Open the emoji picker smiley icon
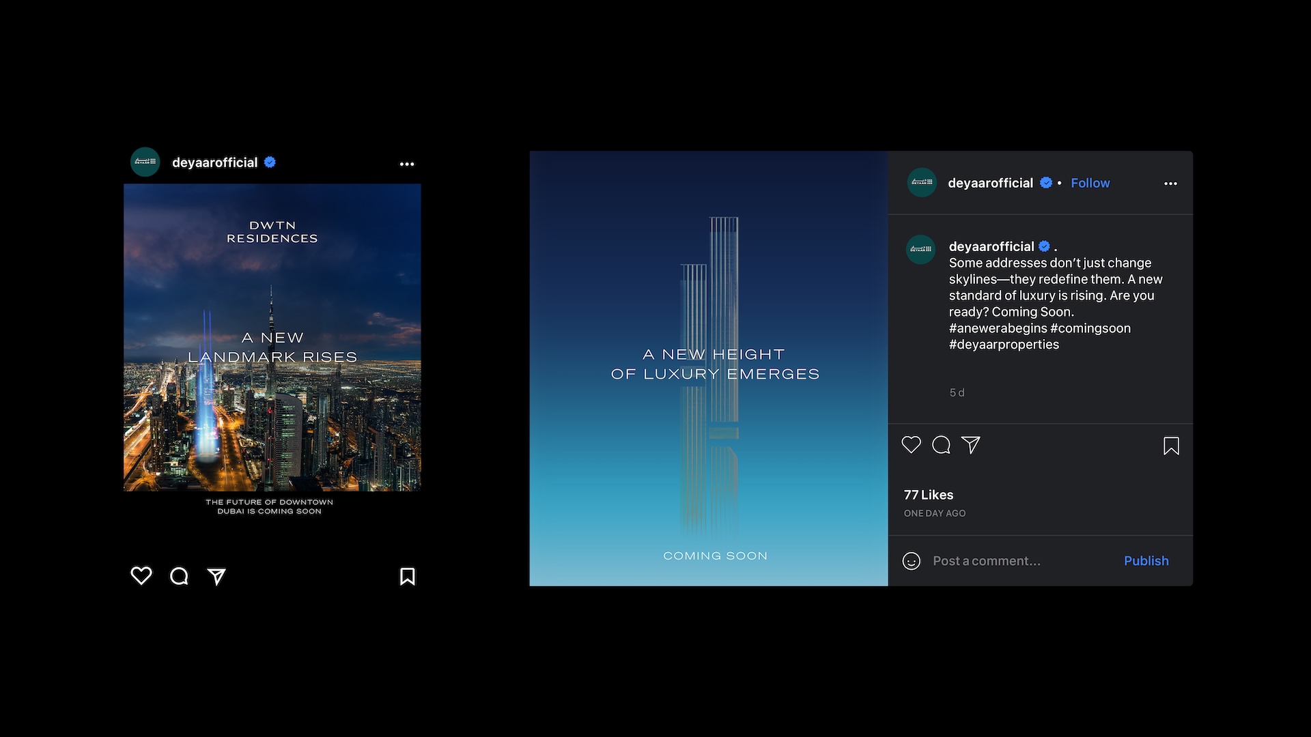The height and width of the screenshot is (737, 1311). [x=911, y=561]
